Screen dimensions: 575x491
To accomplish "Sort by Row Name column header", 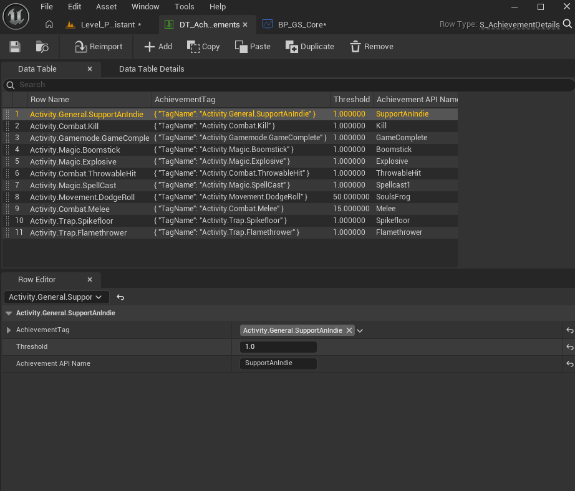I will [90, 100].
